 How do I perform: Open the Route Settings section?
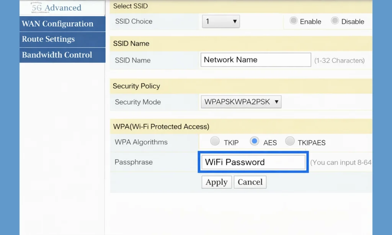click(62, 39)
